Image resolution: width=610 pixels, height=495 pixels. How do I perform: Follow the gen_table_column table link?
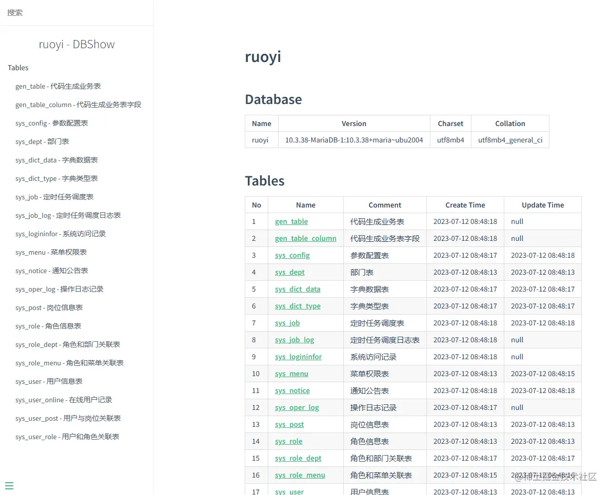pos(305,239)
